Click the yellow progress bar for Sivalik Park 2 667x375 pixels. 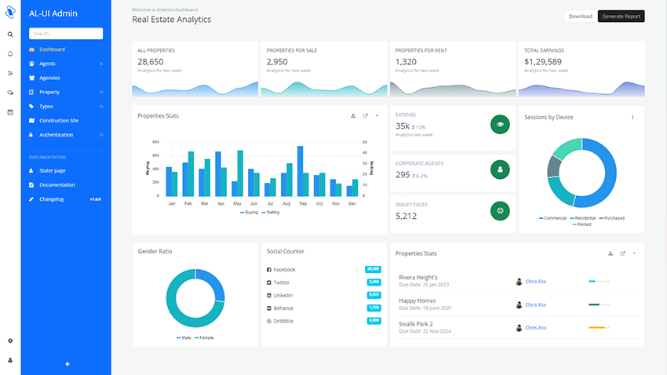tap(597, 327)
